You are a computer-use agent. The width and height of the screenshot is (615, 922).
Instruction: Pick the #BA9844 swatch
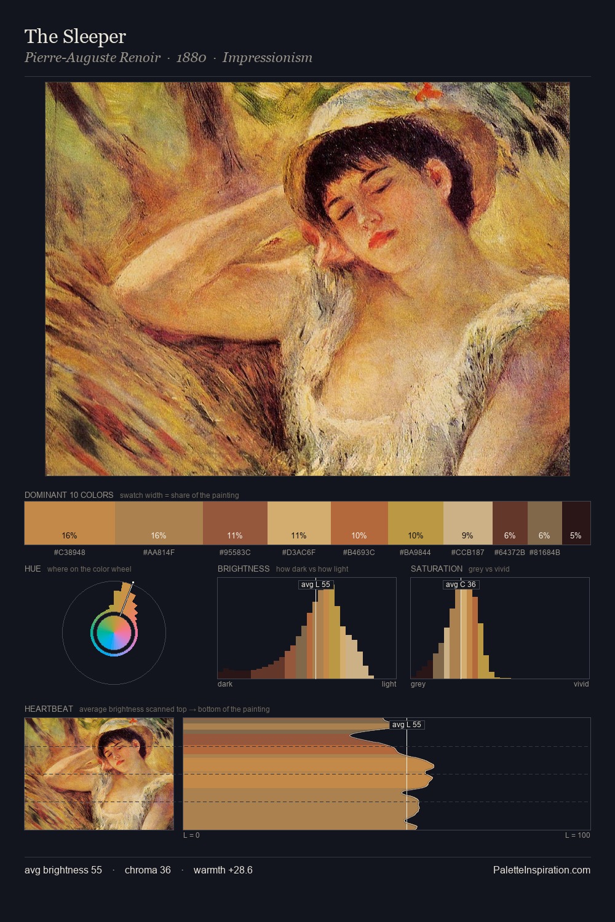[416, 523]
